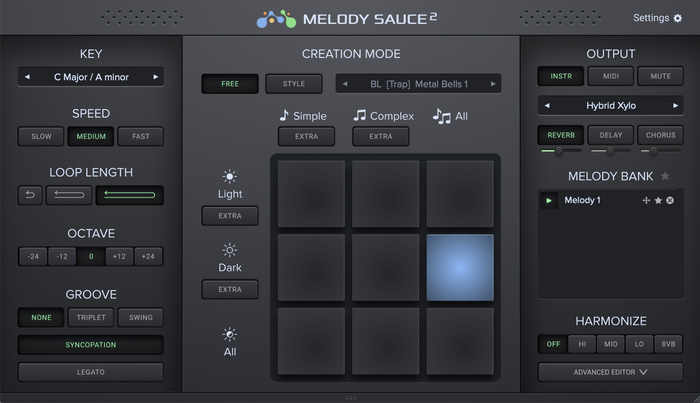The height and width of the screenshot is (403, 700).
Task: Switch creation mode to STYLE
Action: (x=294, y=84)
